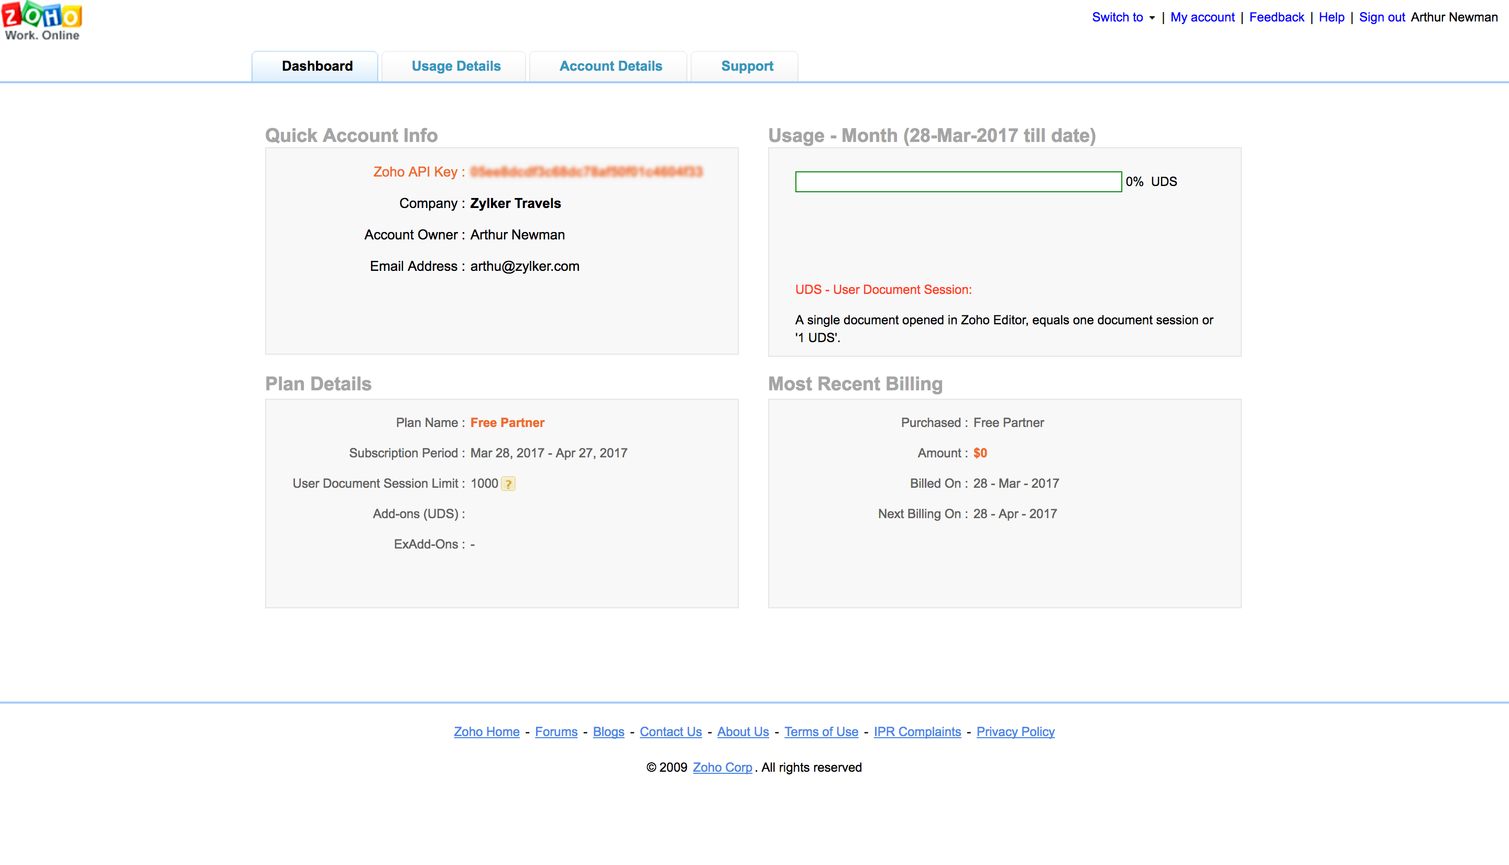This screenshot has width=1509, height=865.
Task: Open the Account Details tab
Action: (x=610, y=66)
